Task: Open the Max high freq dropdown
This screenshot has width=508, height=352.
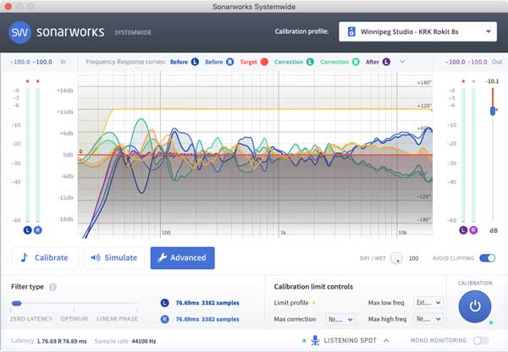Action: click(x=428, y=319)
